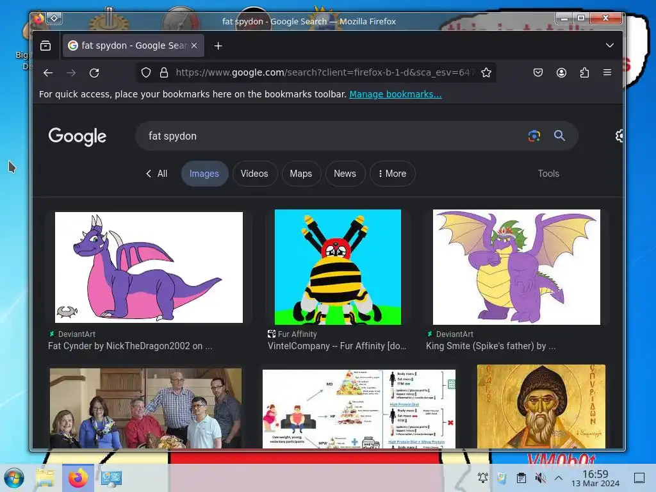Click the tracking protection shield icon
This screenshot has width=656, height=492.
point(146,73)
